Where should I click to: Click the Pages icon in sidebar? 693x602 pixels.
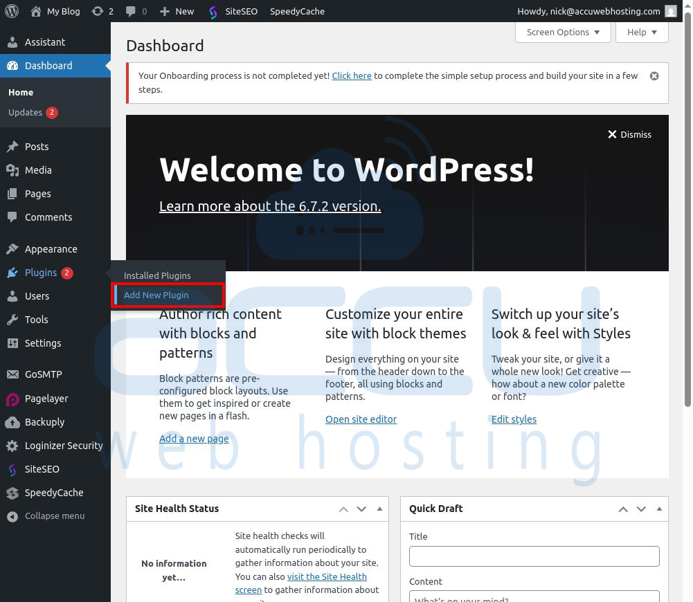[x=12, y=194]
